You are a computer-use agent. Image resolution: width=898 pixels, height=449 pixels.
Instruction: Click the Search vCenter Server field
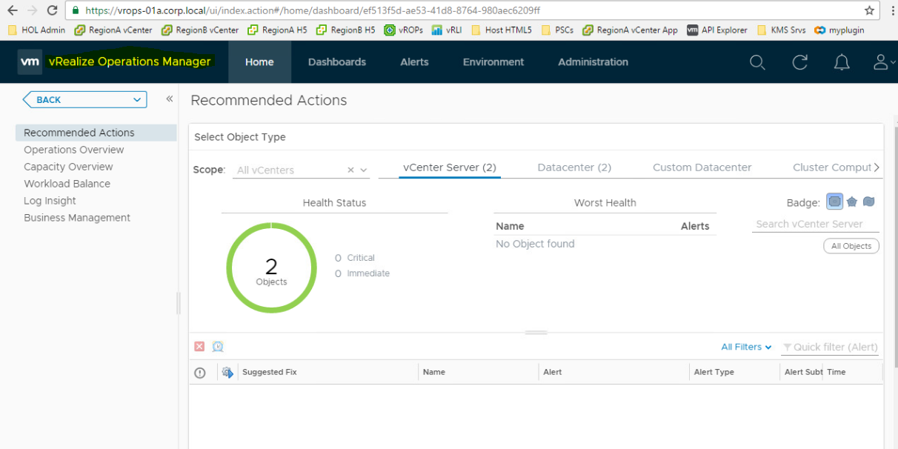tap(815, 224)
